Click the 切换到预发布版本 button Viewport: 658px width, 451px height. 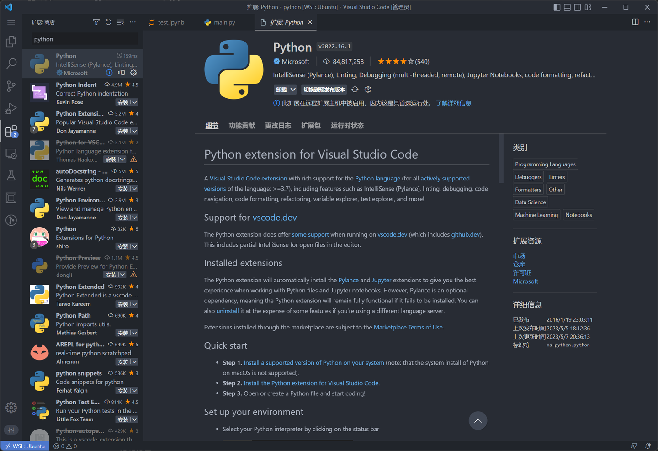point(324,89)
